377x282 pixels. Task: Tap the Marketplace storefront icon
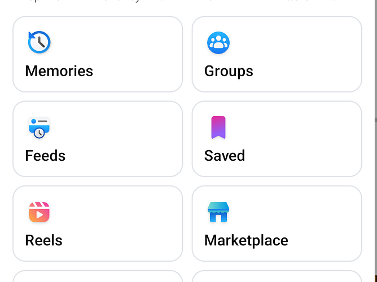(x=218, y=212)
